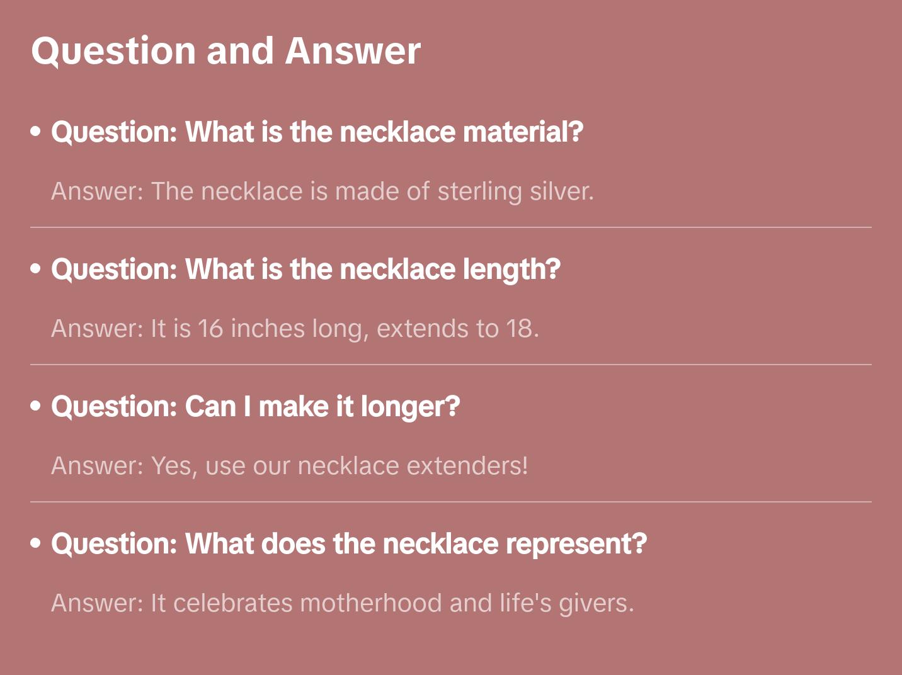
Task: Click the 'Question and Answer' heading
Action: (226, 50)
